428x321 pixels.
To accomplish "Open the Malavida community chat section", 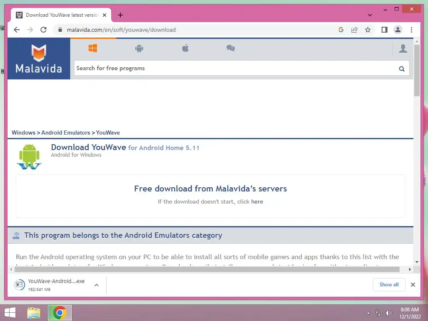I will click(231, 48).
